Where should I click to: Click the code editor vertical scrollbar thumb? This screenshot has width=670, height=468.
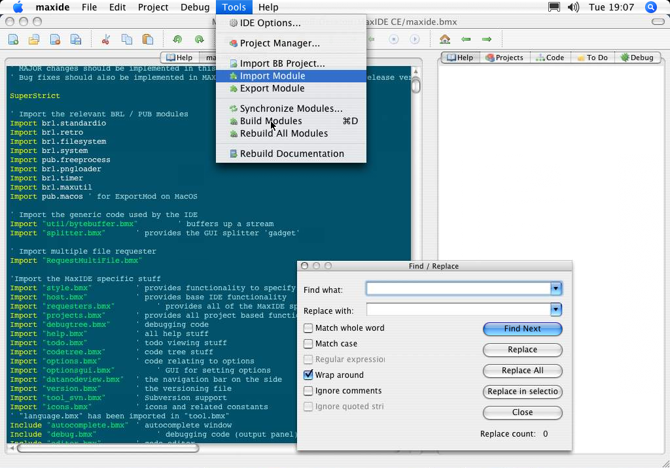[x=415, y=86]
